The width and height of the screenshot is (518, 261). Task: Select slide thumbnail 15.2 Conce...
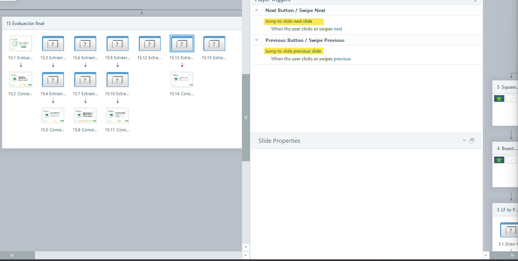pos(21,80)
